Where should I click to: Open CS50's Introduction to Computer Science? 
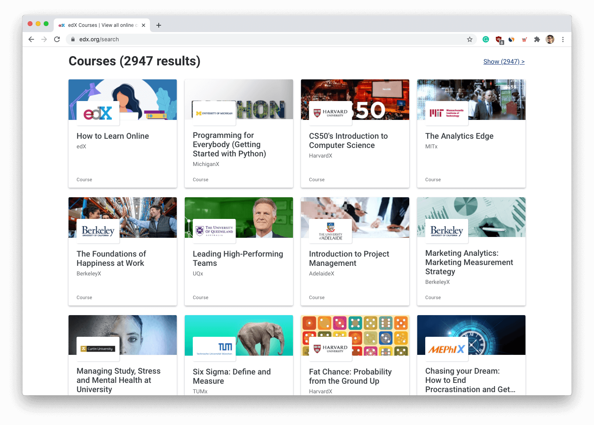pyautogui.click(x=348, y=141)
